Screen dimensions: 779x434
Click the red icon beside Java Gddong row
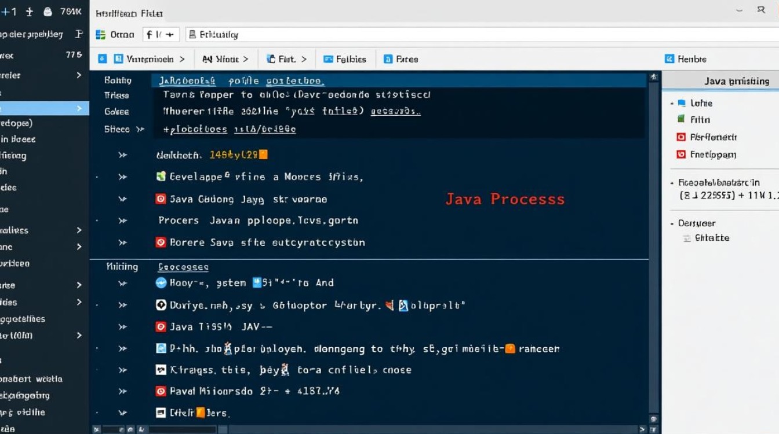coord(161,199)
